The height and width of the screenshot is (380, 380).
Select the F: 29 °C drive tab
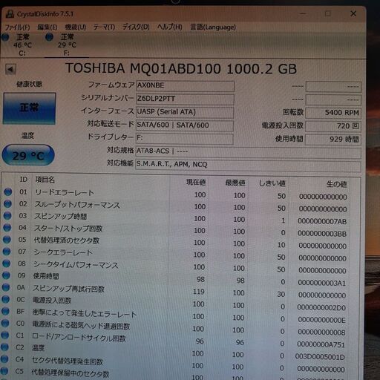point(66,45)
